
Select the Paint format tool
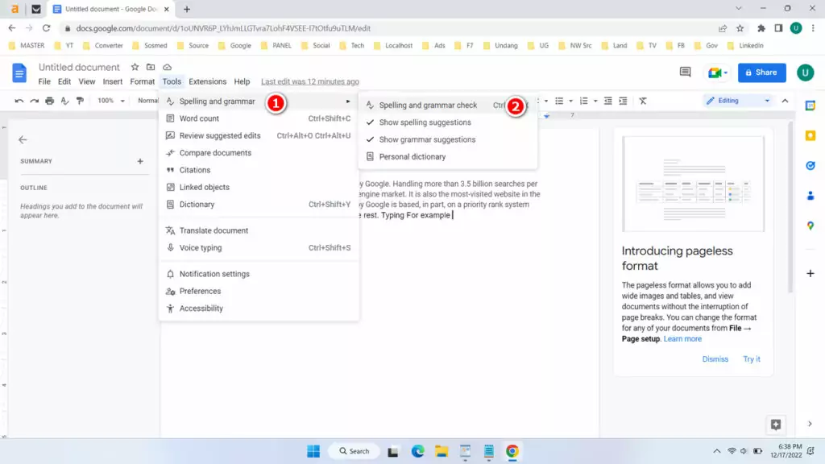78,100
